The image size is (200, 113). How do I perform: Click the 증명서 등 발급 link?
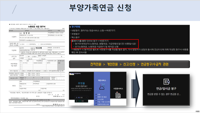coord(102,97)
